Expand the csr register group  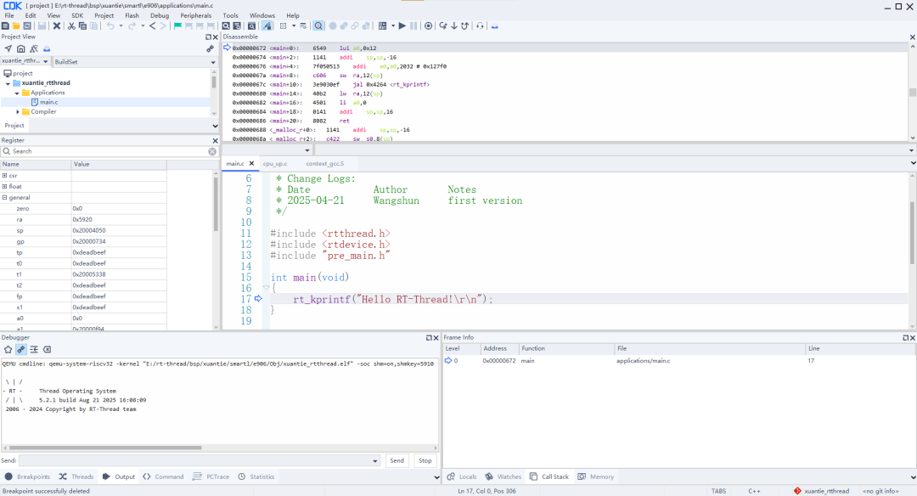pos(5,175)
